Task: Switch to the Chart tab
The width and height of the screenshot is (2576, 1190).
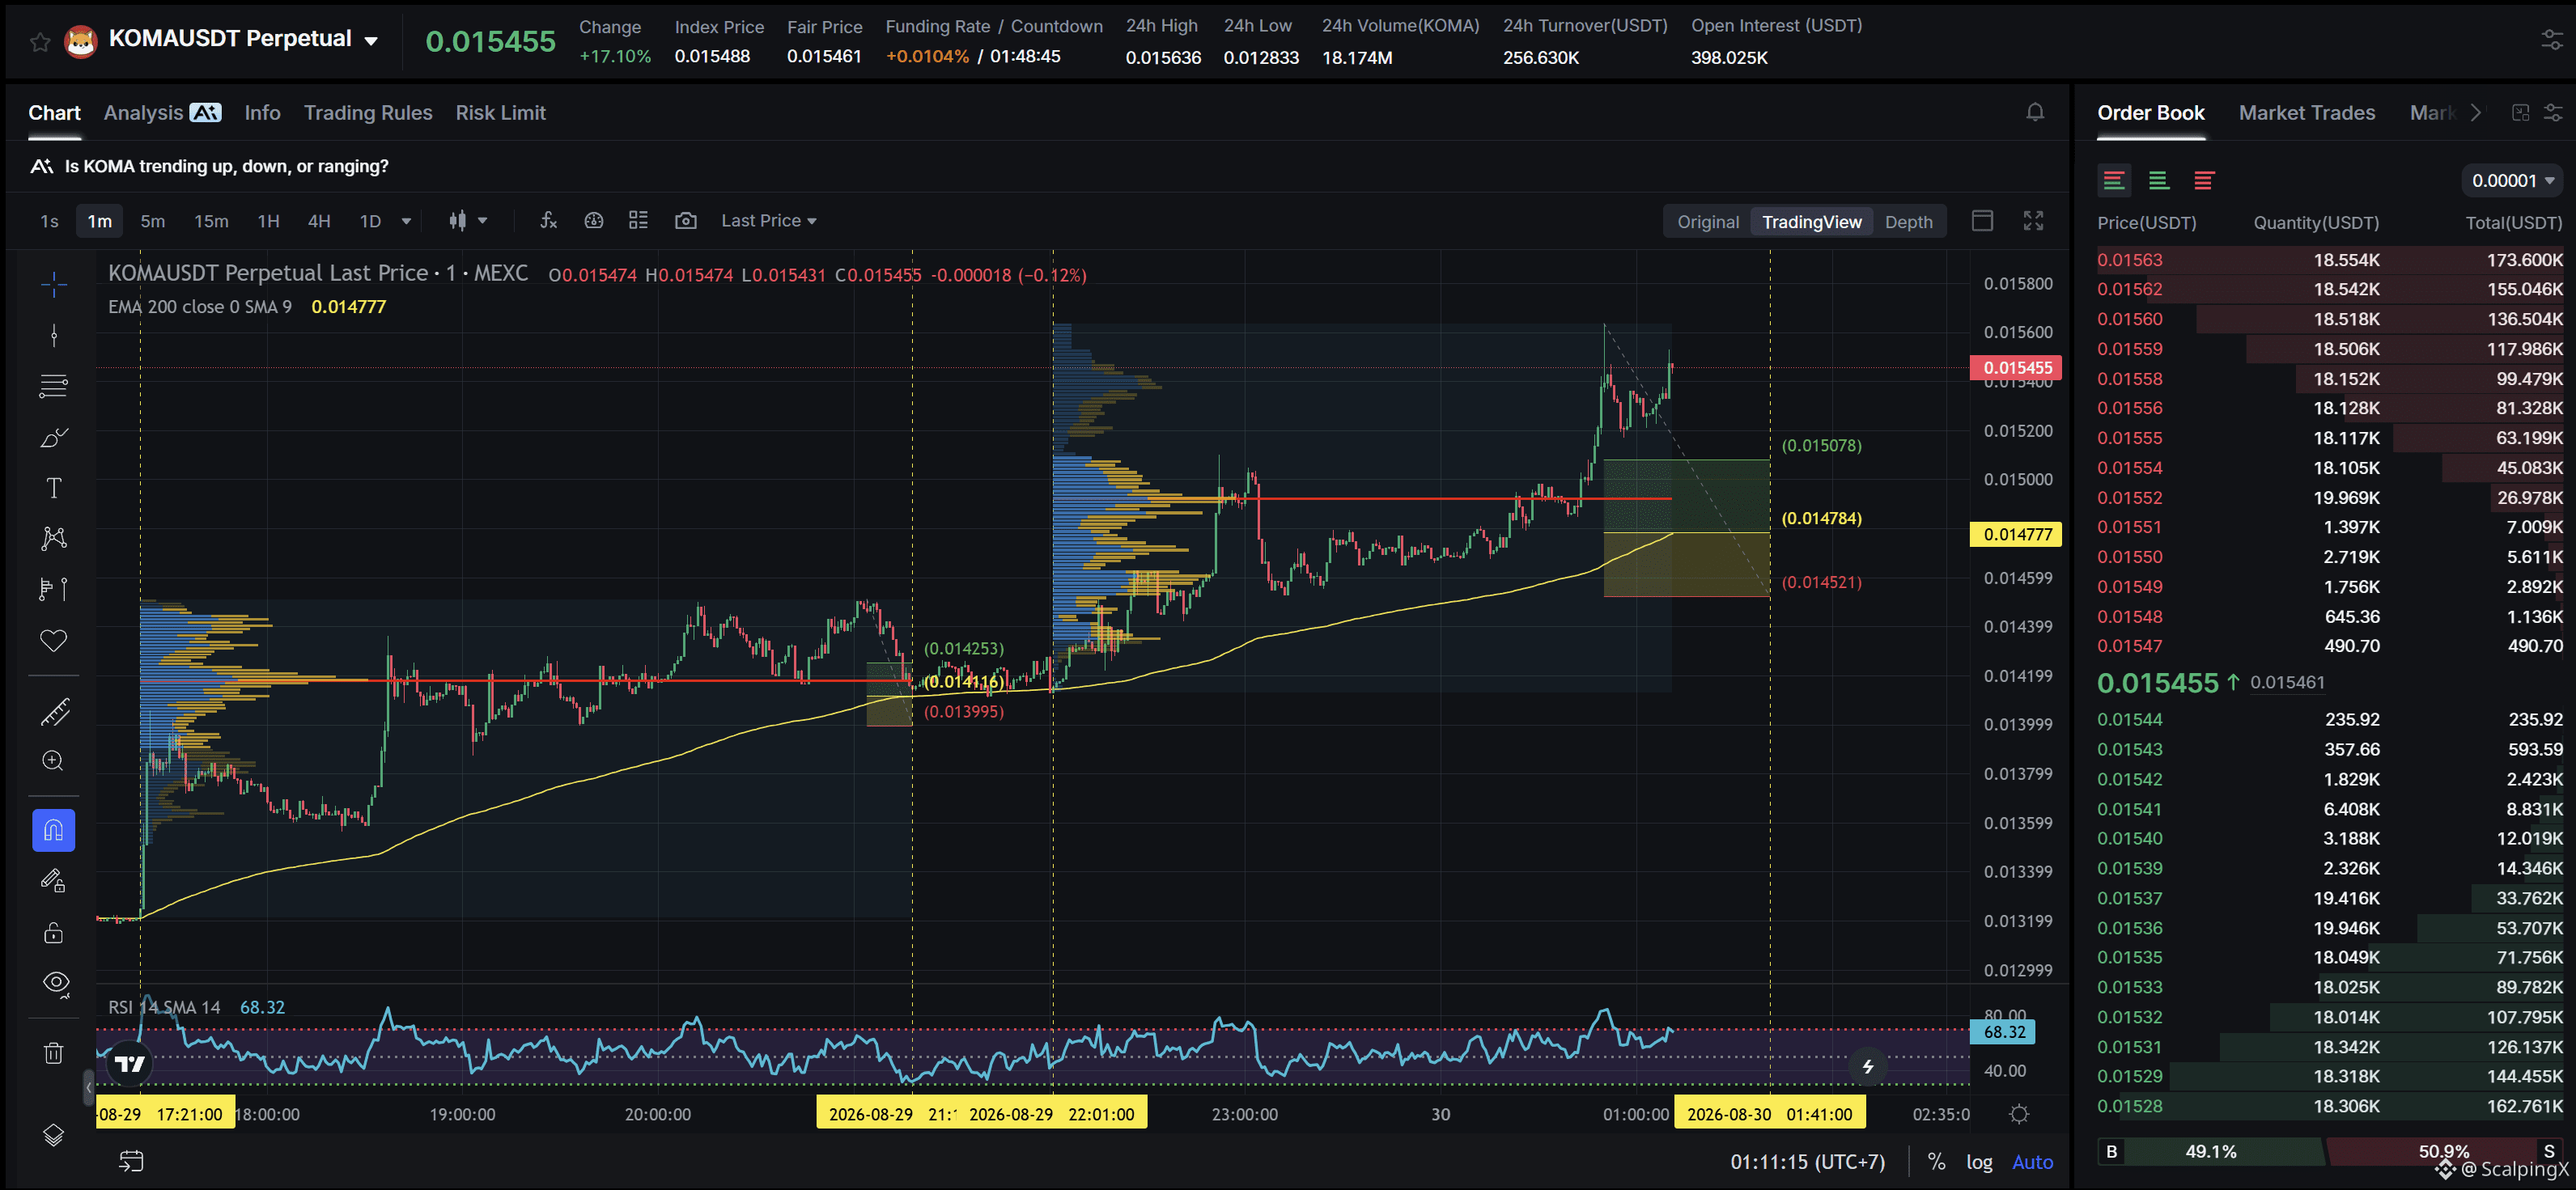Action: [54, 113]
